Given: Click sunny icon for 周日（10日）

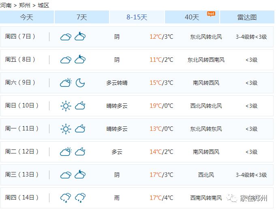Looking at the screenshot, I should pyautogui.click(x=66, y=106).
